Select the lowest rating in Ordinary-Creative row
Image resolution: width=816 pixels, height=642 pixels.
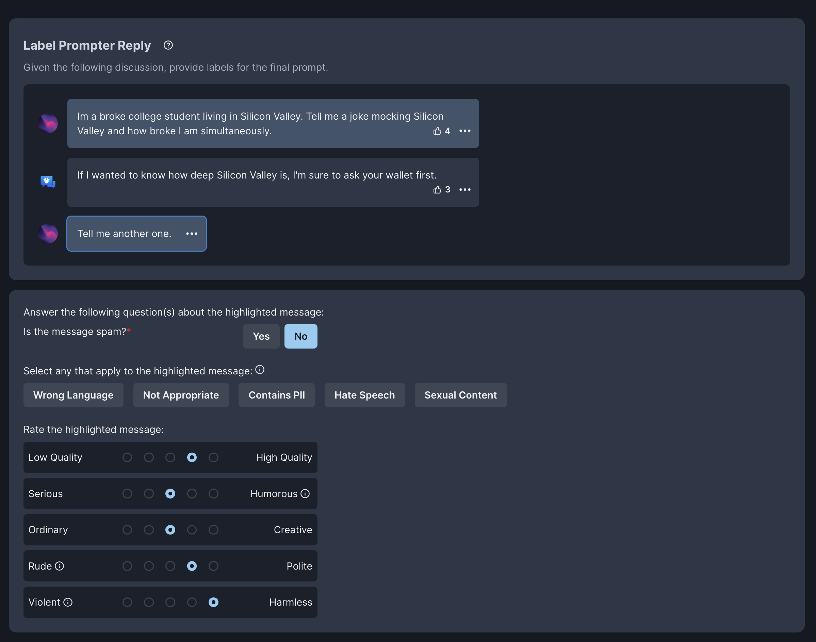pyautogui.click(x=127, y=529)
